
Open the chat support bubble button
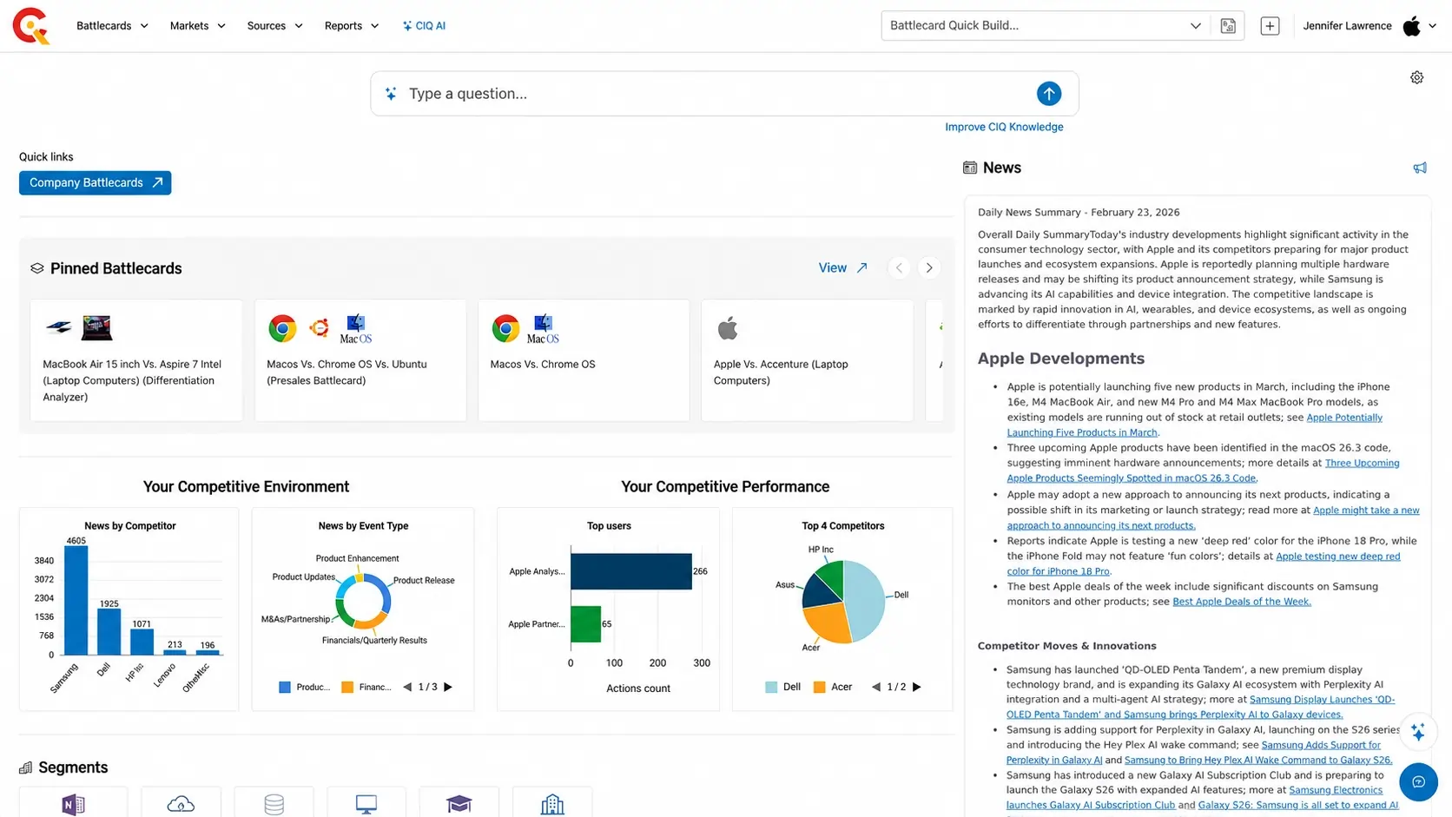click(1418, 782)
